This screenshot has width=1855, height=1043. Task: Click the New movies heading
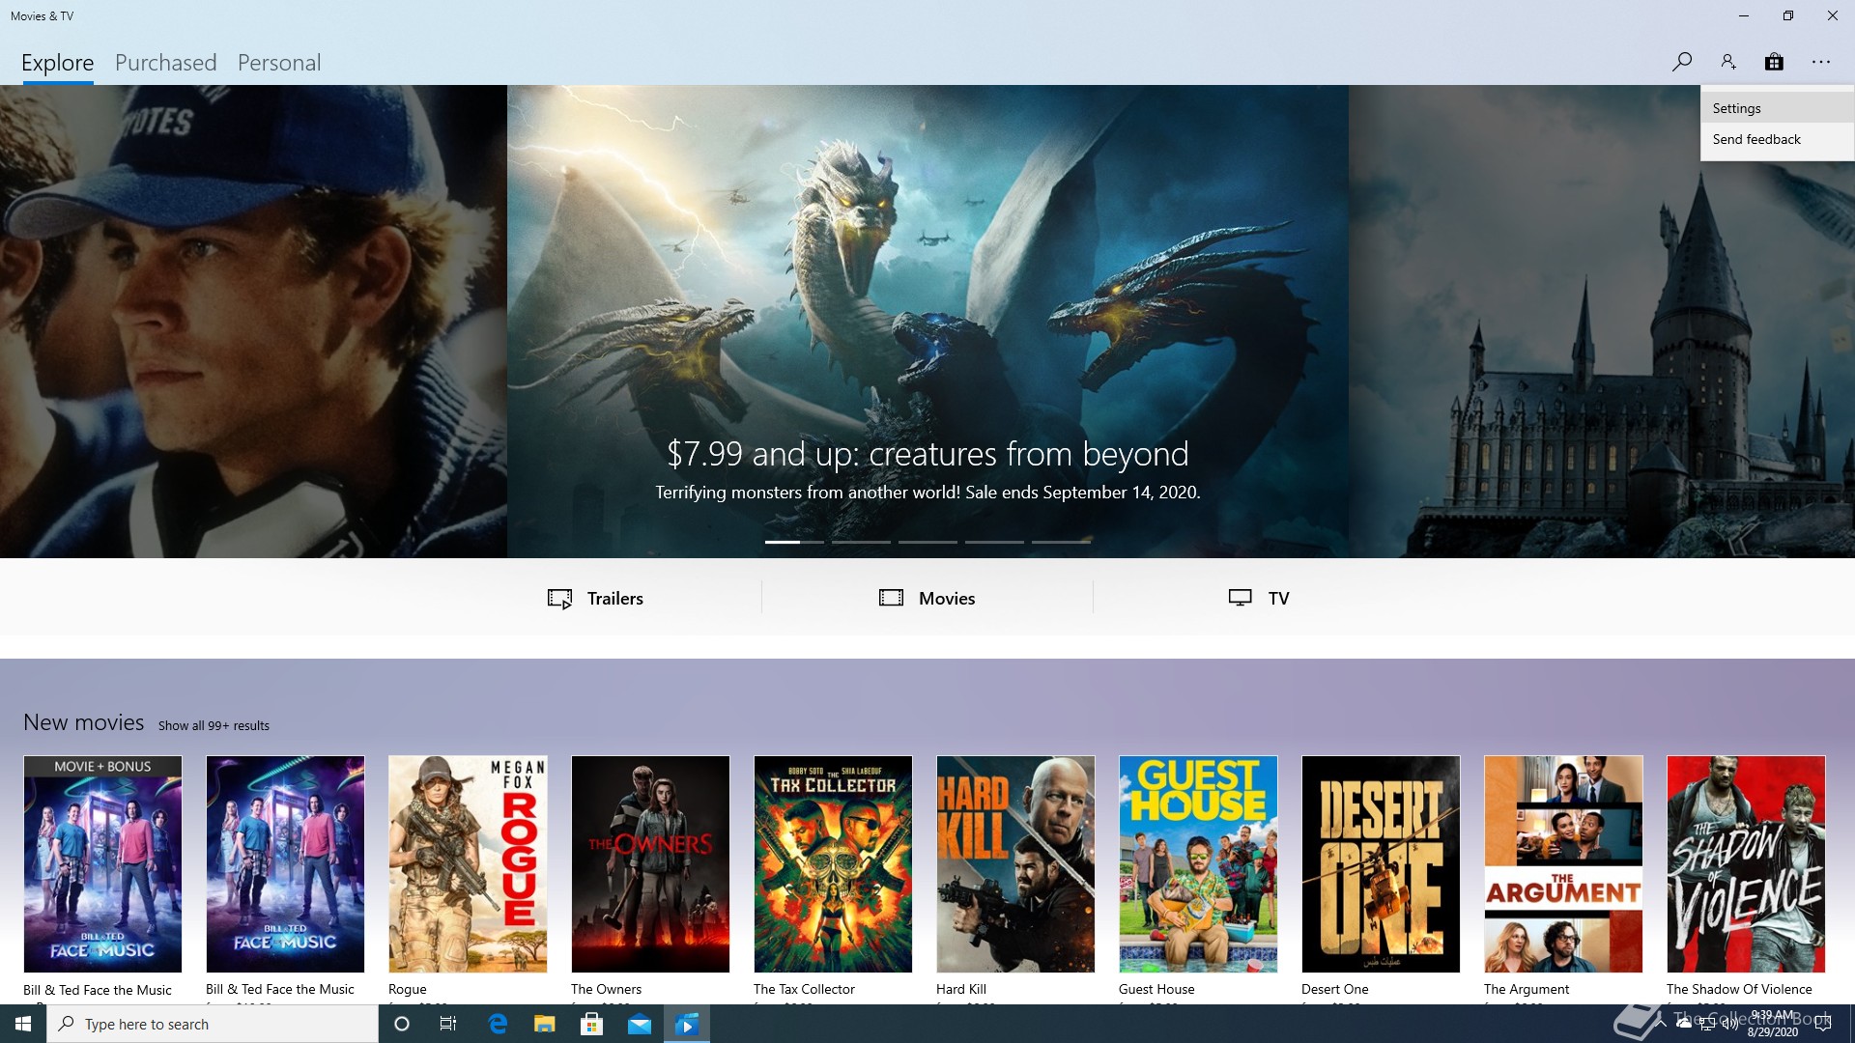click(x=84, y=722)
